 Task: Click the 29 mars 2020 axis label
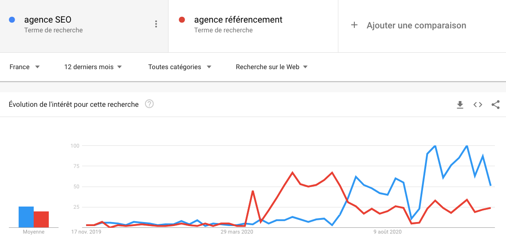pyautogui.click(x=237, y=232)
